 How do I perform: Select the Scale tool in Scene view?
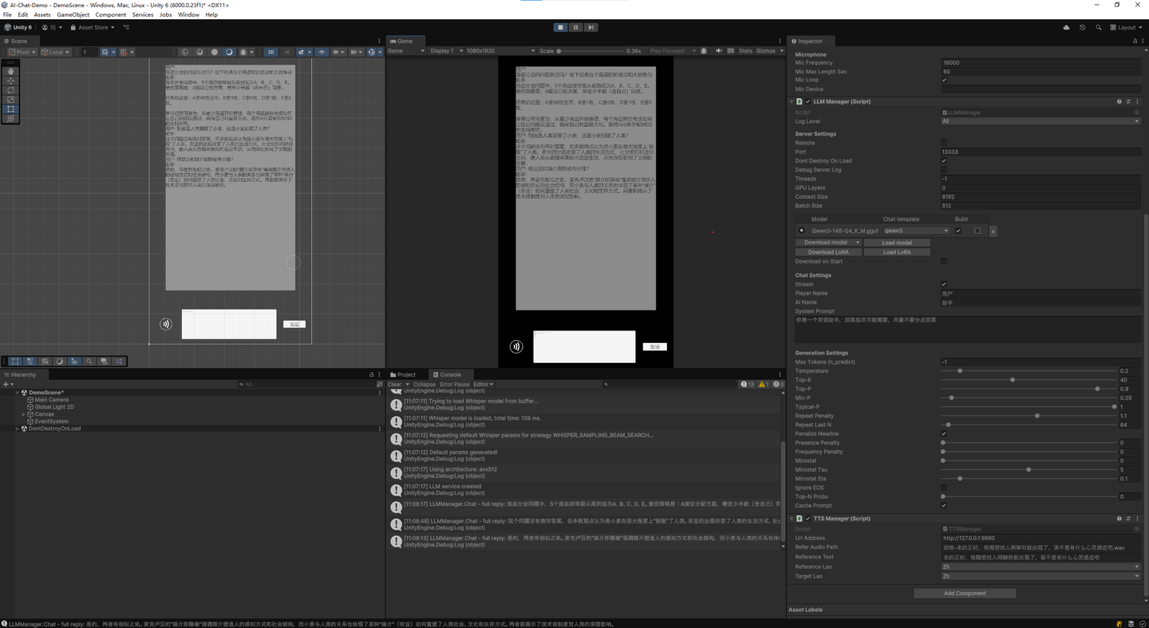10,100
